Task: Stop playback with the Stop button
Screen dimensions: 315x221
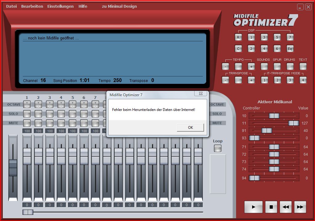Action: pyautogui.click(x=271, y=207)
